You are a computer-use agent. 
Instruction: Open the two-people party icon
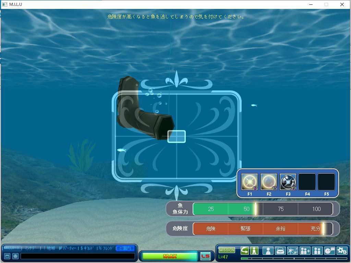(317, 251)
